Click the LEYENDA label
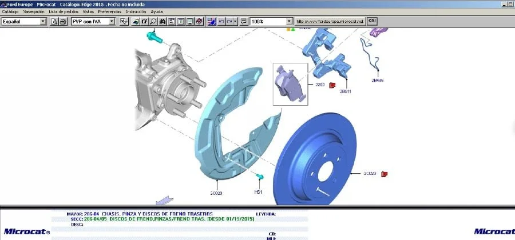The image size is (515, 240). (266, 214)
